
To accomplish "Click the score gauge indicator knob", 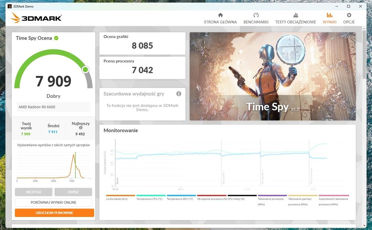I will pos(86,69).
